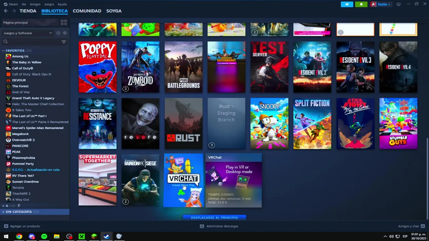
Task: Click the volume icon in system tray
Action: [x=391, y=236]
